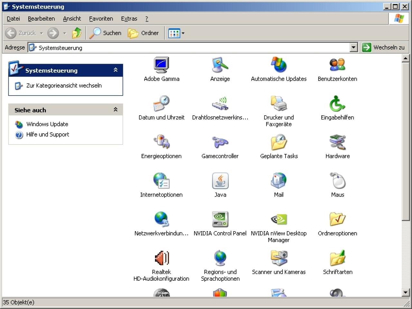Open the address bar dropdown arrow

(x=354, y=48)
